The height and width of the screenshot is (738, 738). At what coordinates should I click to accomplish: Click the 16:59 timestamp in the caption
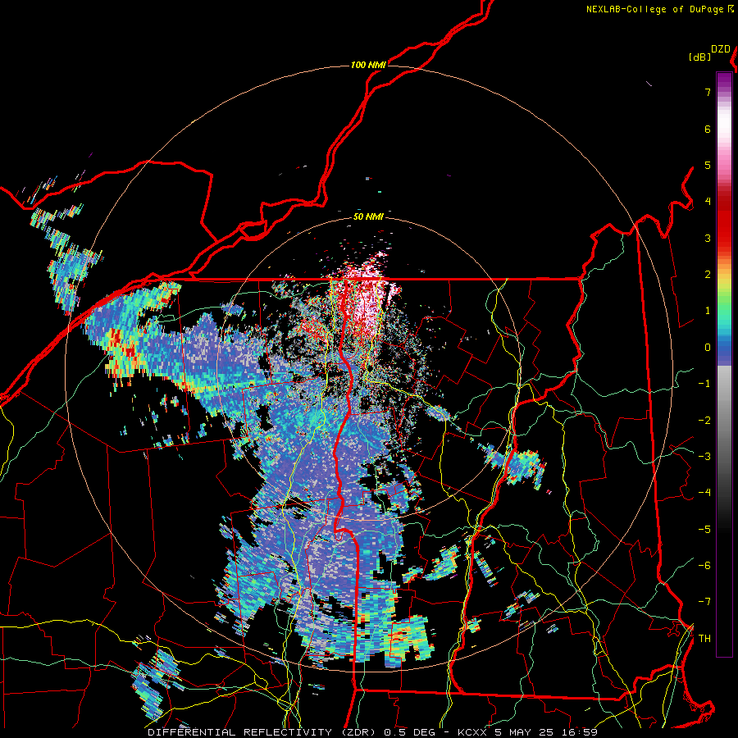[580, 732]
